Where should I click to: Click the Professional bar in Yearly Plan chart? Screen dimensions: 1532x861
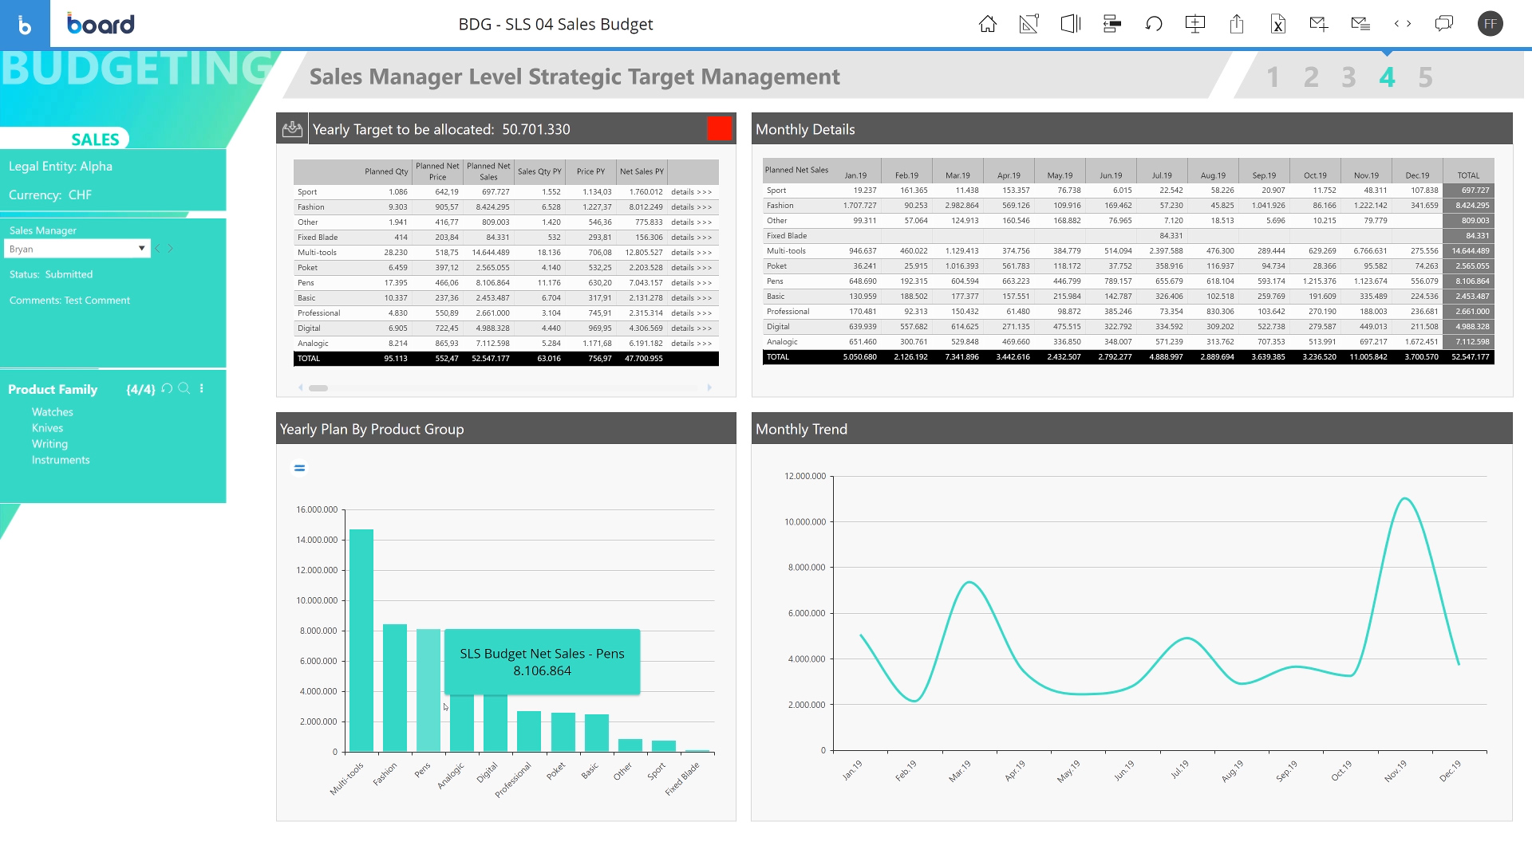coord(529,731)
